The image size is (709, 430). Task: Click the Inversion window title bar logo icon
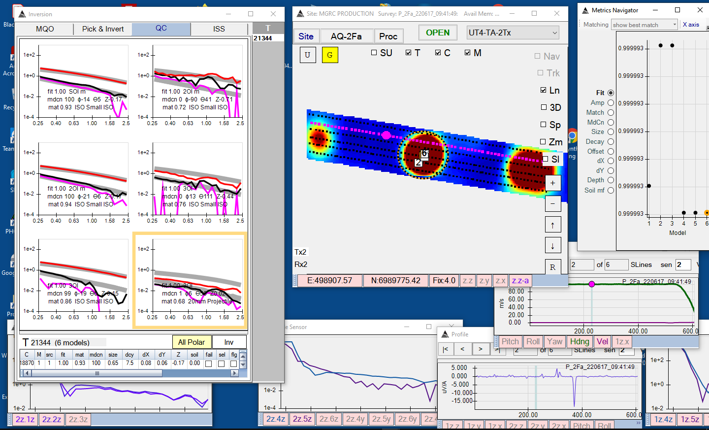tap(22, 14)
